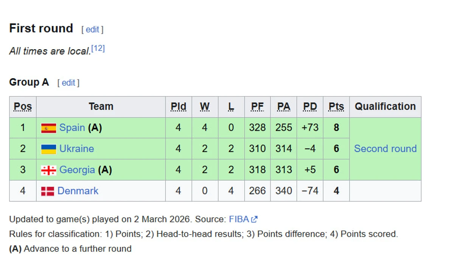Click the Pld column header abbreviation
The height and width of the screenshot is (258, 454).
(x=178, y=107)
